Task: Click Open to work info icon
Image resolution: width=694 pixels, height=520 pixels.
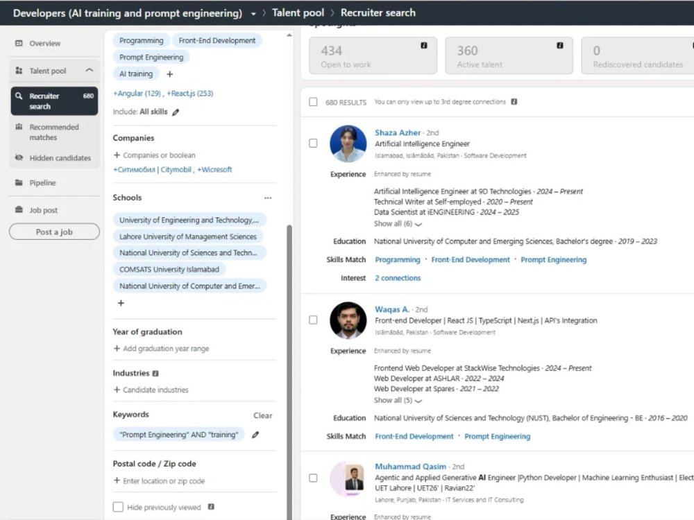Action: [423, 46]
